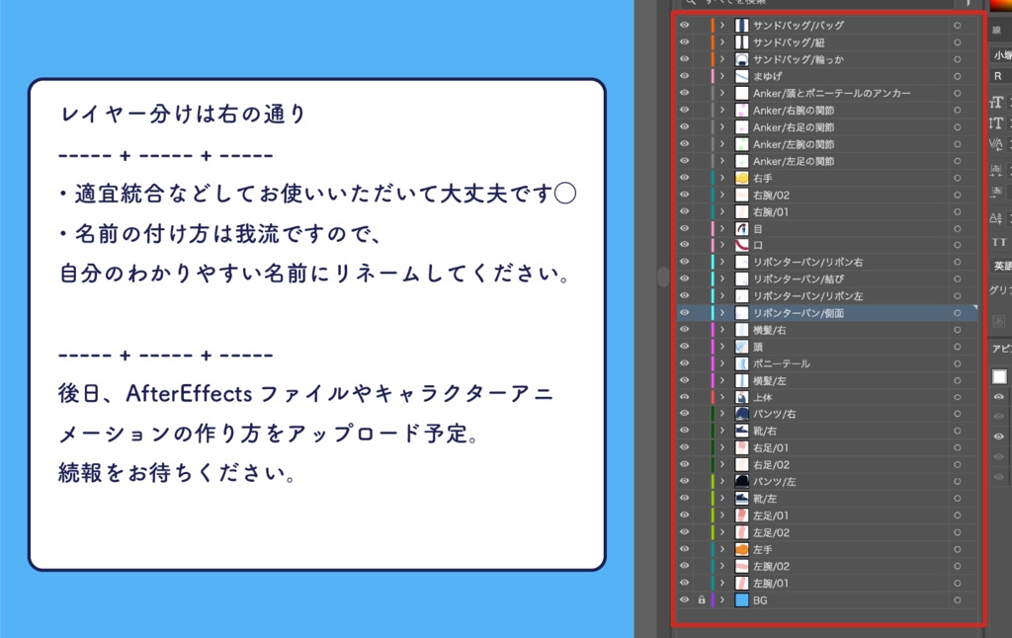Click target circle of BG layer
Image resolution: width=1012 pixels, height=638 pixels.
pyautogui.click(x=957, y=599)
